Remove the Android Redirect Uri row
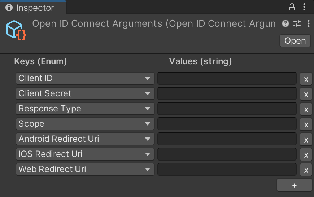314x197 pixels. pos(306,140)
